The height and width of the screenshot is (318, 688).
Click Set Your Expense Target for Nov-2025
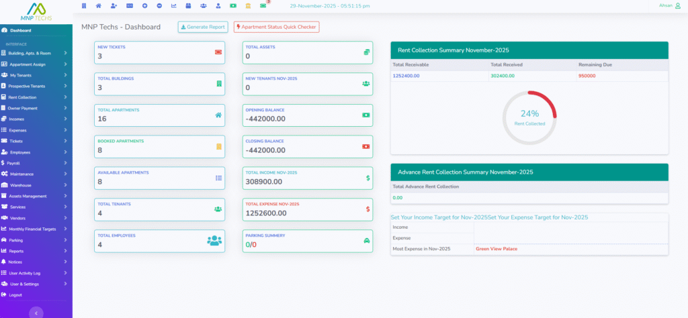[538, 217]
